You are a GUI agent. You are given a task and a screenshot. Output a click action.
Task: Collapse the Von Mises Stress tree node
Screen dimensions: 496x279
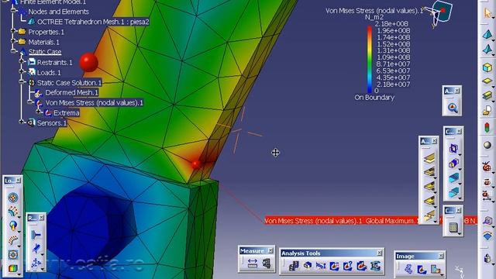[29, 102]
